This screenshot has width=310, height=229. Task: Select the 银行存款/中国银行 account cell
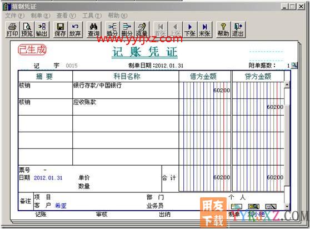click(x=126, y=90)
